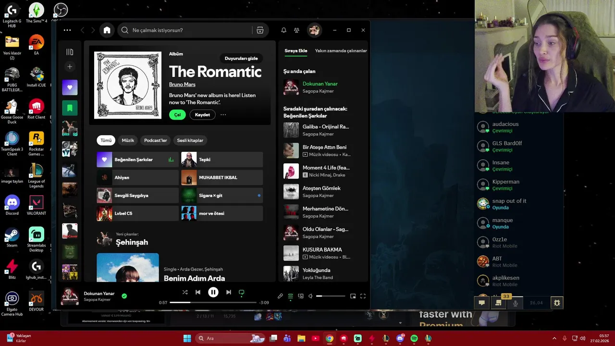Enter full screen player mode
This screenshot has width=615, height=346.
(363, 296)
